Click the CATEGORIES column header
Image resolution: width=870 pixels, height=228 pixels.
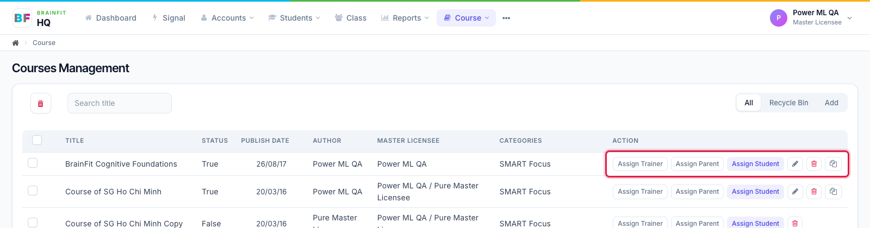tap(521, 141)
